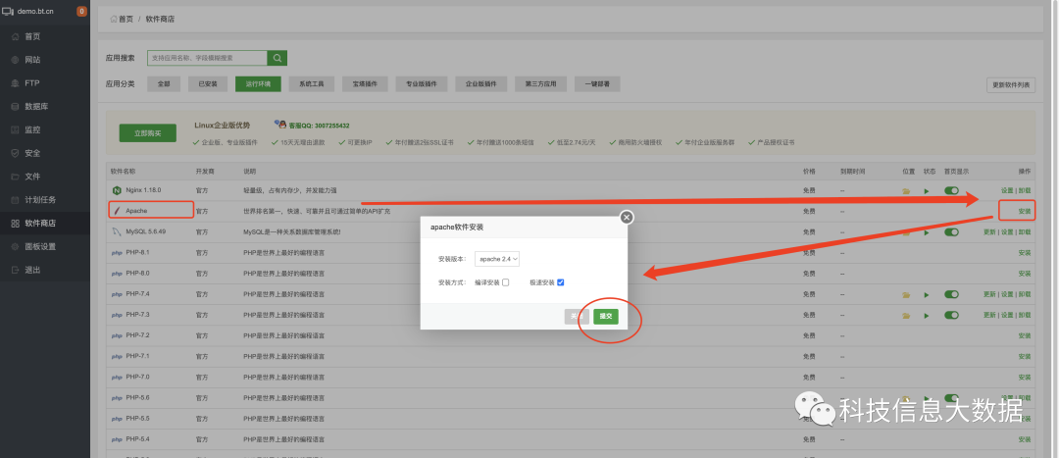
Task: Click 安装 link in PHP-8.0 row
Action: point(1025,274)
